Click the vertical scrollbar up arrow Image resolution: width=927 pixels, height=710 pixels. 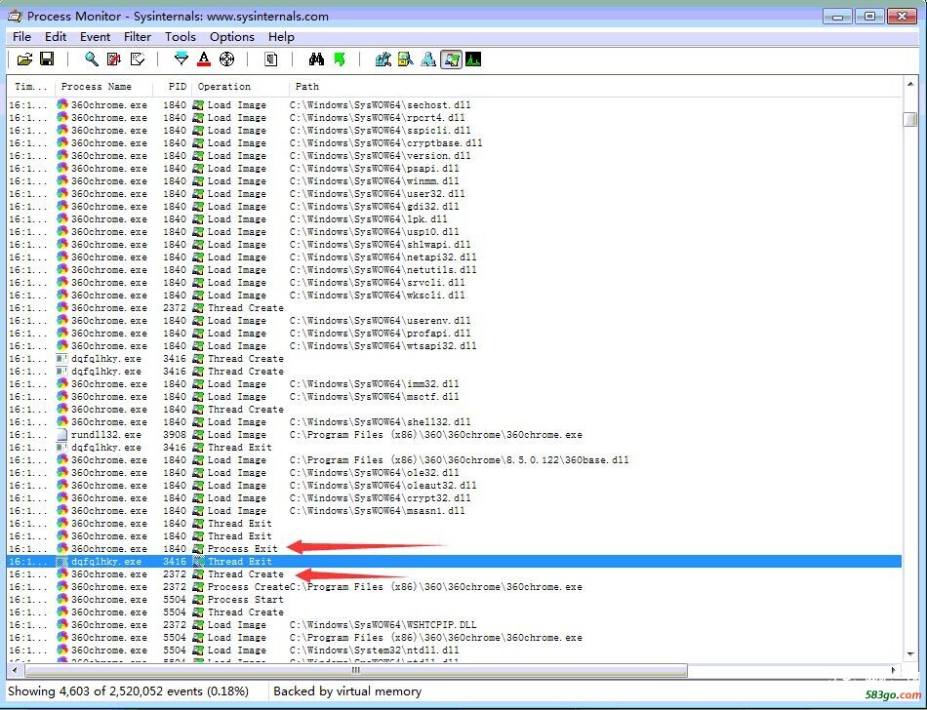pos(910,86)
